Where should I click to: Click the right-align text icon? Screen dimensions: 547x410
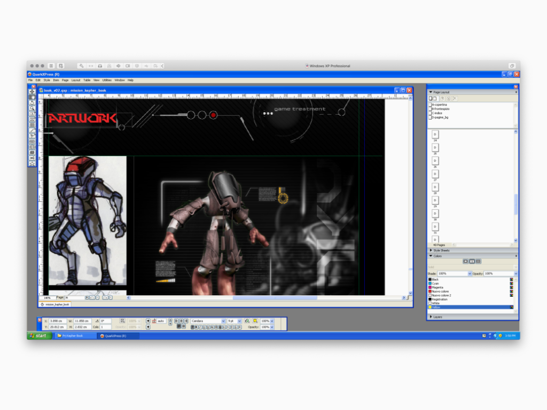[186, 321]
